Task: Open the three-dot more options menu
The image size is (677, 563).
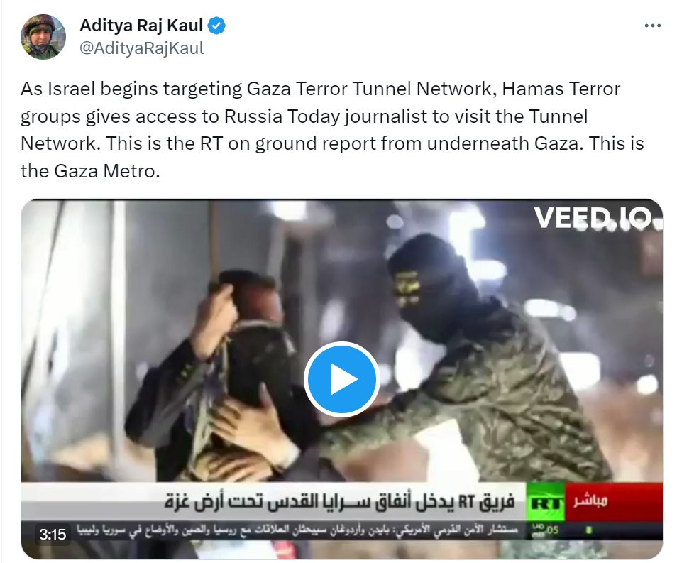Action: 652,26
